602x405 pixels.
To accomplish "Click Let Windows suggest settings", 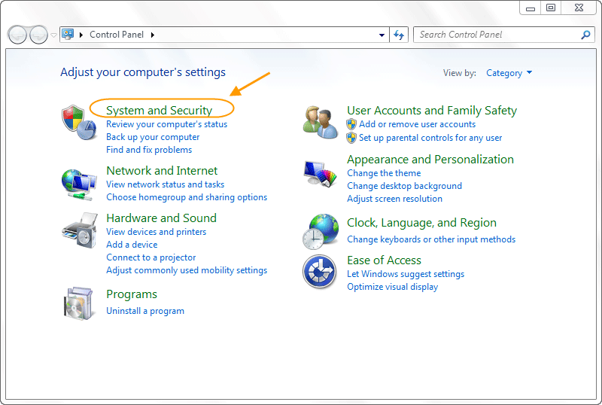I will pyautogui.click(x=406, y=274).
